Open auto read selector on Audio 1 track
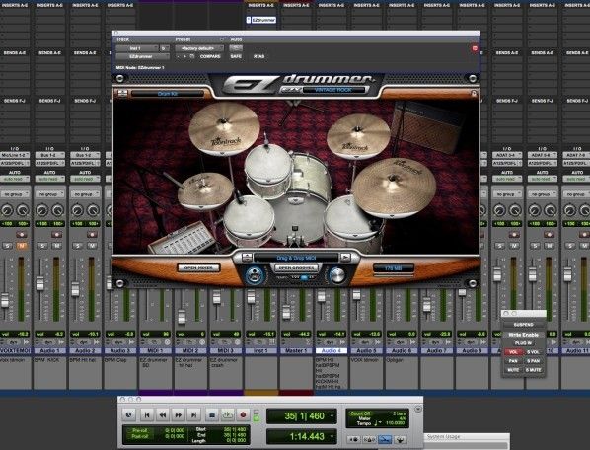 point(49,179)
